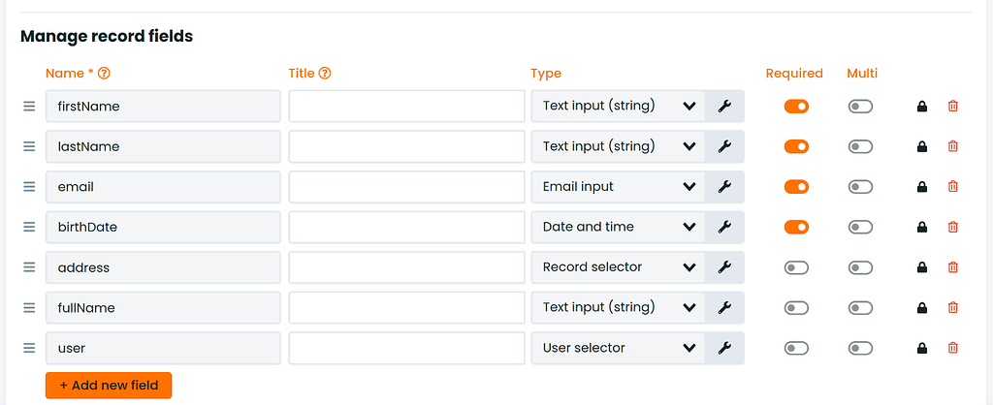
Task: Enable Required toggle for fullName
Action: (797, 307)
